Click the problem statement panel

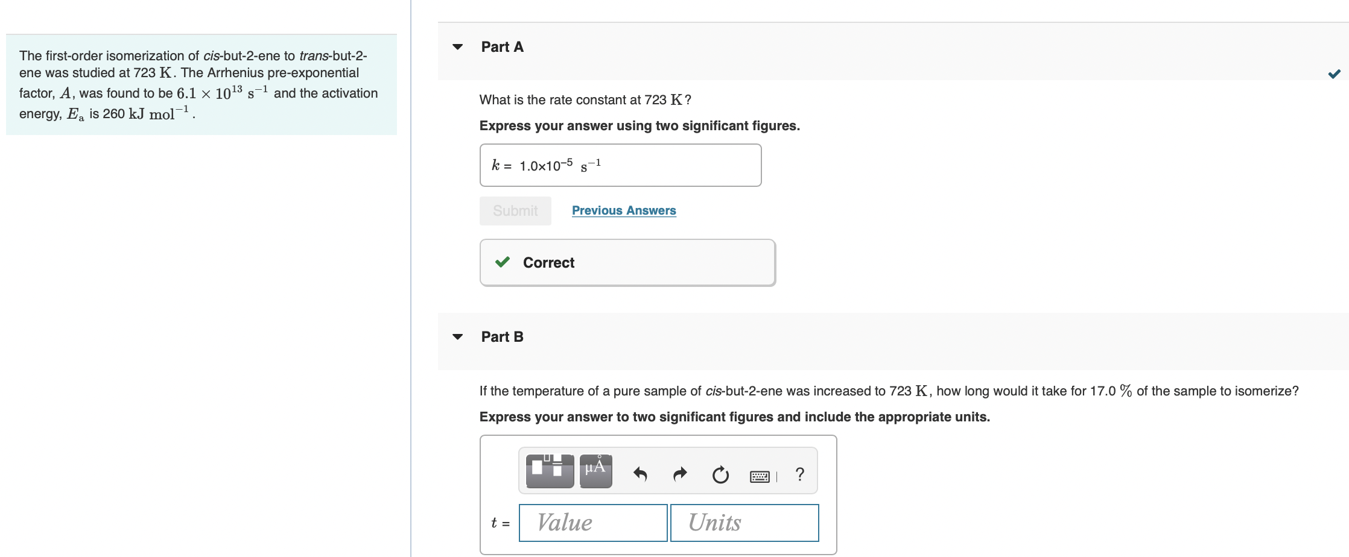[x=202, y=84]
